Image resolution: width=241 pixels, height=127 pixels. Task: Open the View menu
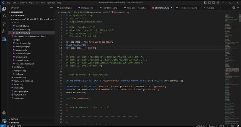click(x=31, y=3)
